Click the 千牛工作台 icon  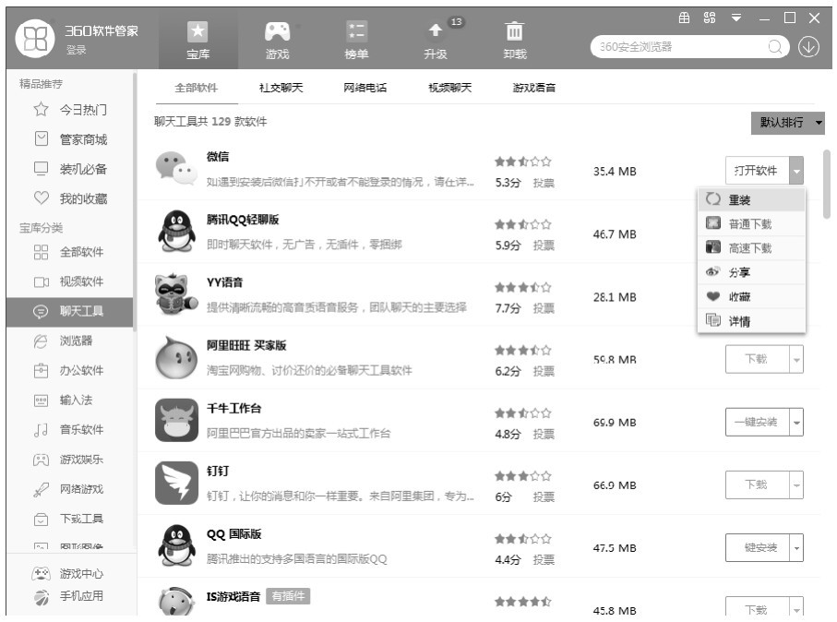176,420
